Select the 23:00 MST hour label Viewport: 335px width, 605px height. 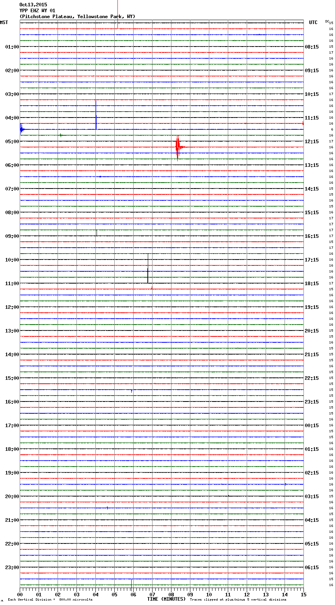pyautogui.click(x=12, y=568)
